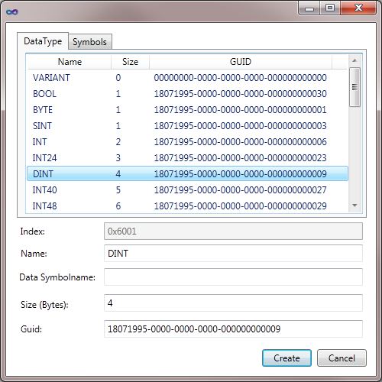382x382 pixels.
Task: Click into the Name input field
Action: coord(233,254)
